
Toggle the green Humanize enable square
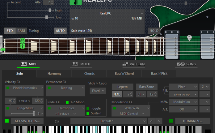click(x=171, y=121)
